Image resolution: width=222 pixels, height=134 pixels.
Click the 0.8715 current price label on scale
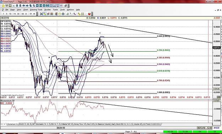coord(217,48)
